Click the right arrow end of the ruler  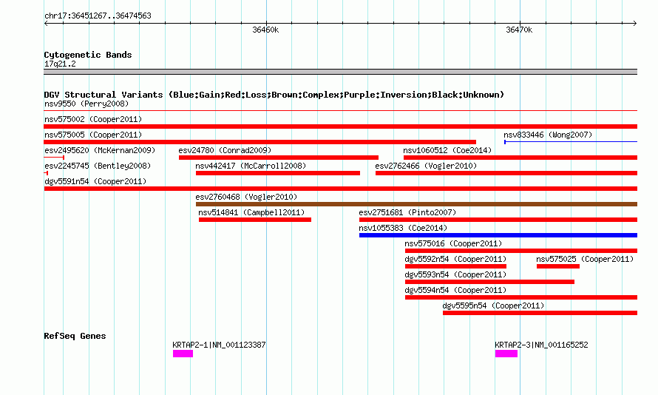coord(635,23)
